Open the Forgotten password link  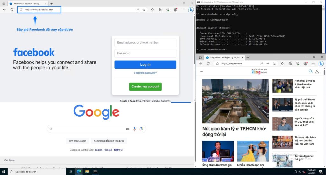point(145,73)
